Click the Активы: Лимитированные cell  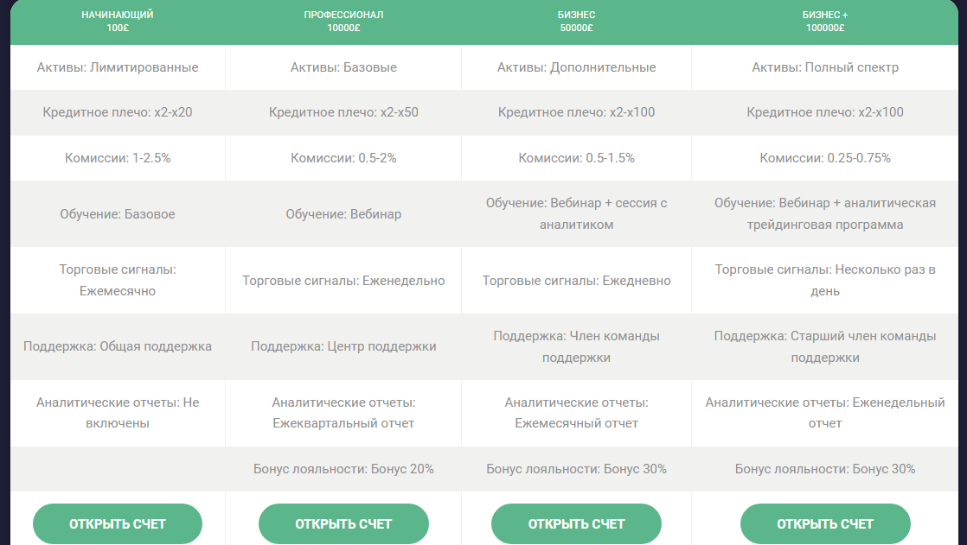point(117,67)
